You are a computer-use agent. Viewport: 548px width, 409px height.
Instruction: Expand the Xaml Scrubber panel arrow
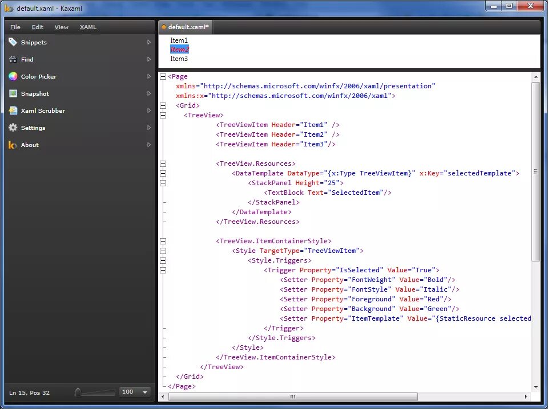coord(149,111)
